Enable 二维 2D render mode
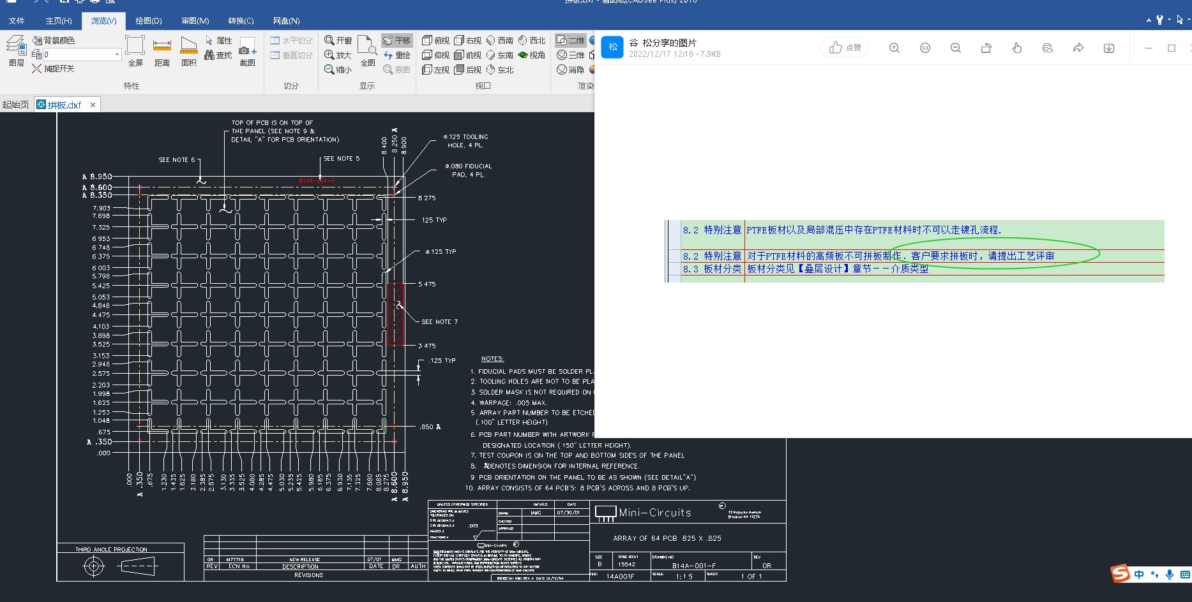1192x602 pixels. (570, 40)
